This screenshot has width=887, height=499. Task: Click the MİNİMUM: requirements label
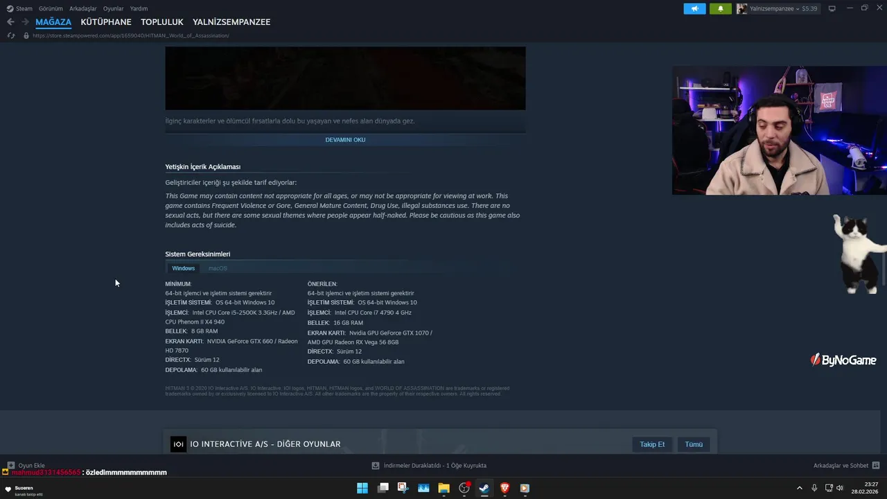178,284
